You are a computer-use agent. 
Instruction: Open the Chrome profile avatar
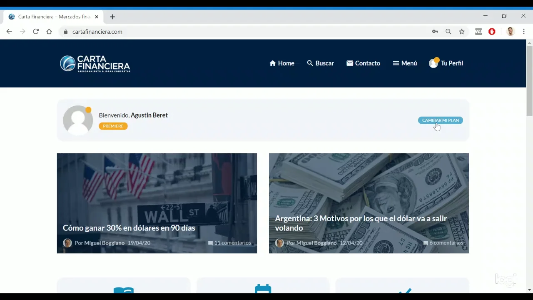point(511,32)
